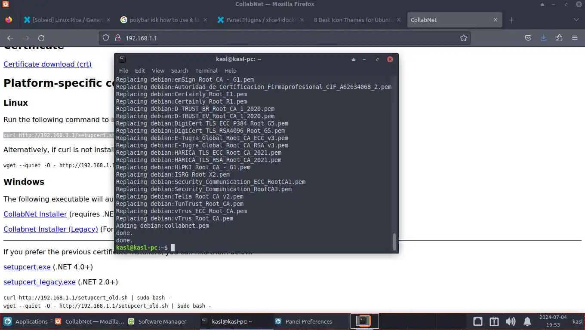The image size is (585, 330).
Task: Click the 'Replacing debian:ISRG_Root_X2.pem' terminal line
Action: [173, 174]
